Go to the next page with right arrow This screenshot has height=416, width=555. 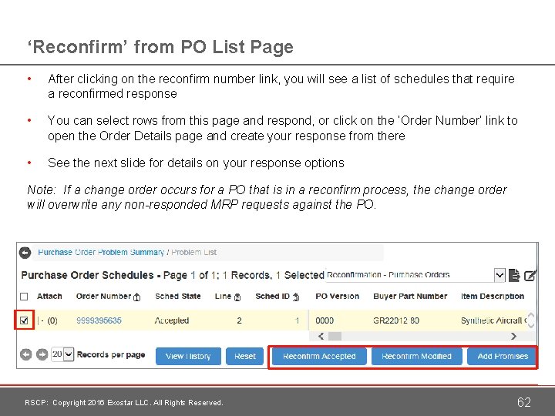[x=42, y=354]
